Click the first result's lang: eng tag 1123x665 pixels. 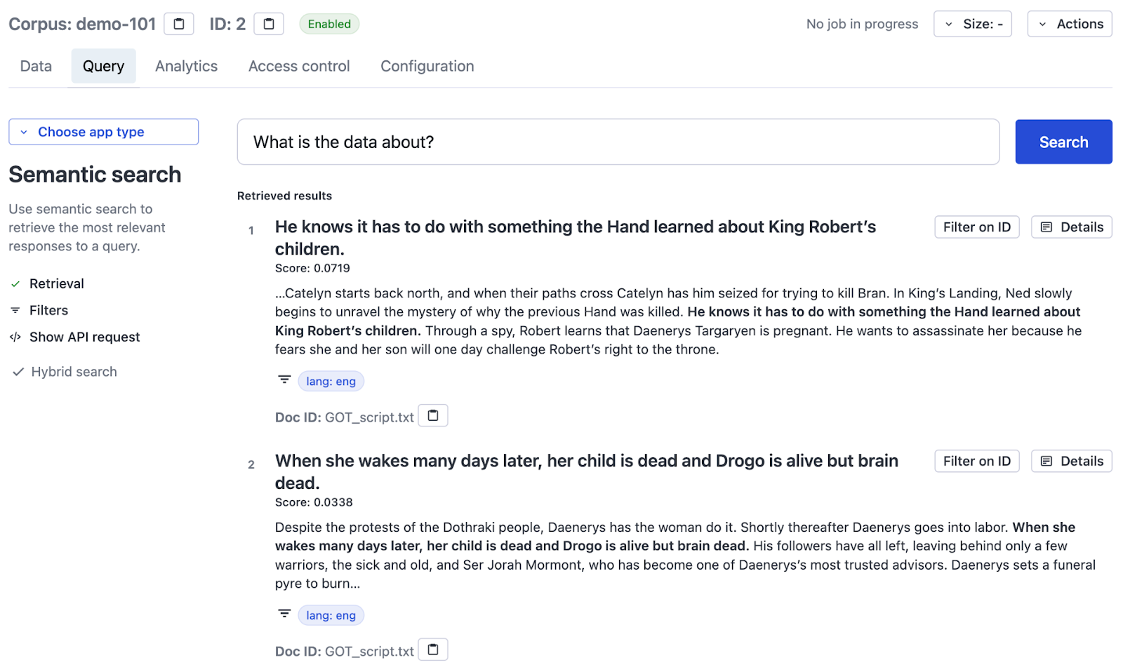coord(331,382)
